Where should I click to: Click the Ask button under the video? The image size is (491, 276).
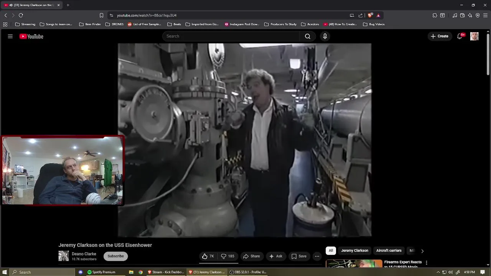(276, 256)
